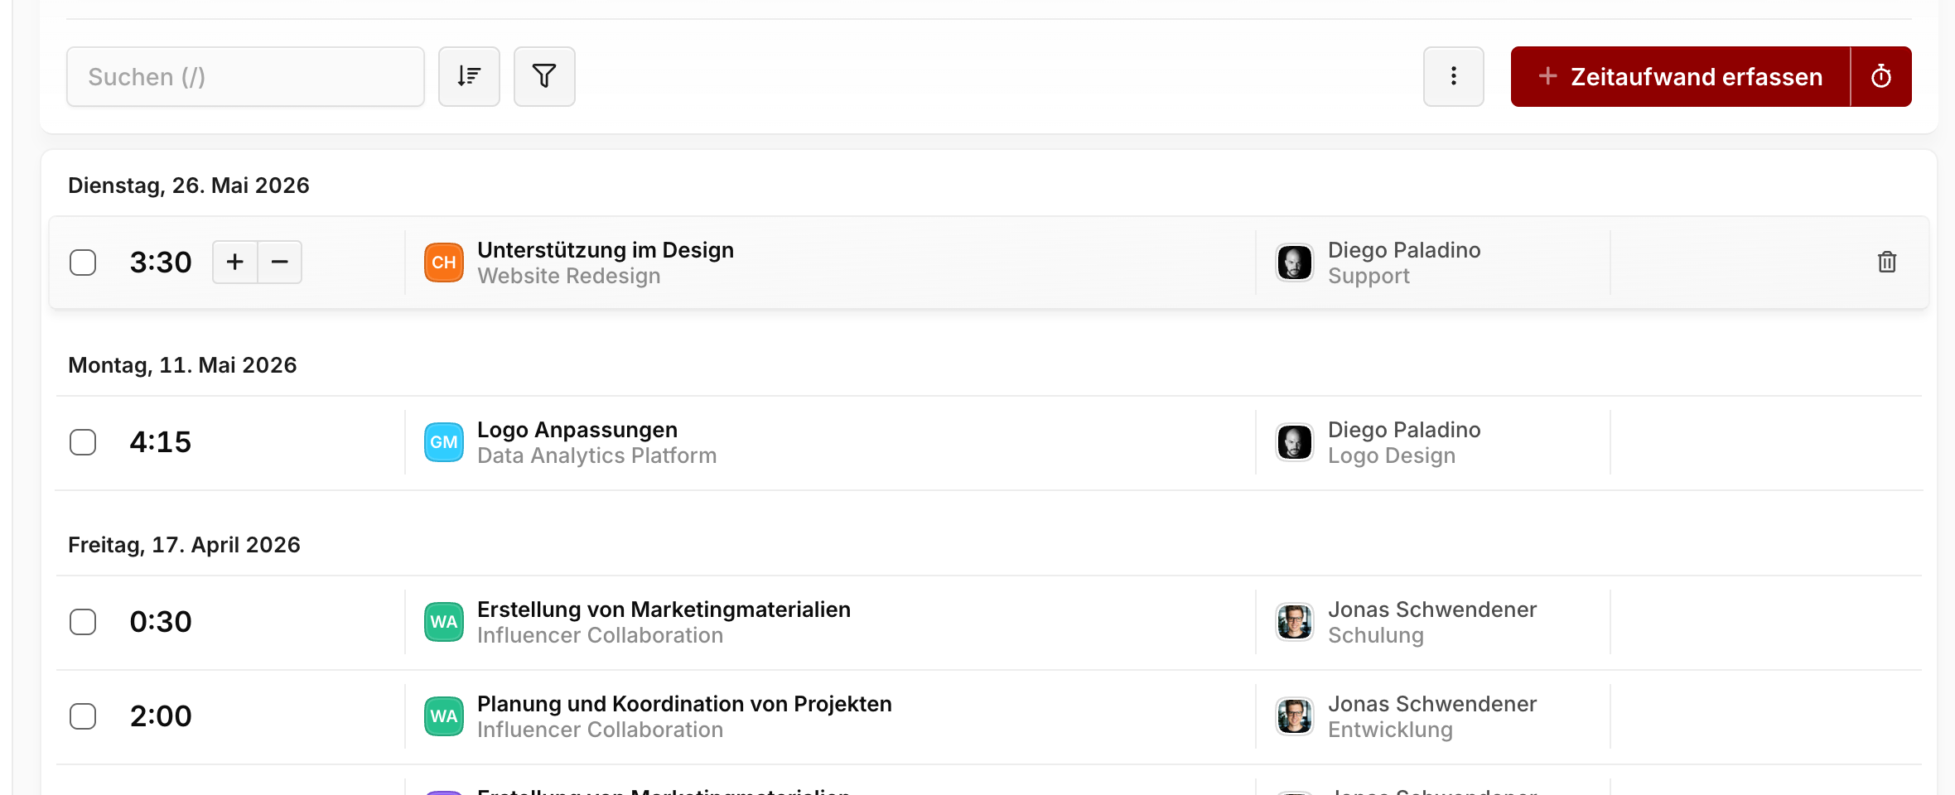This screenshot has height=795, width=1955.
Task: Click Jonas Schwendener avatar in Schulung row
Action: click(x=1295, y=622)
